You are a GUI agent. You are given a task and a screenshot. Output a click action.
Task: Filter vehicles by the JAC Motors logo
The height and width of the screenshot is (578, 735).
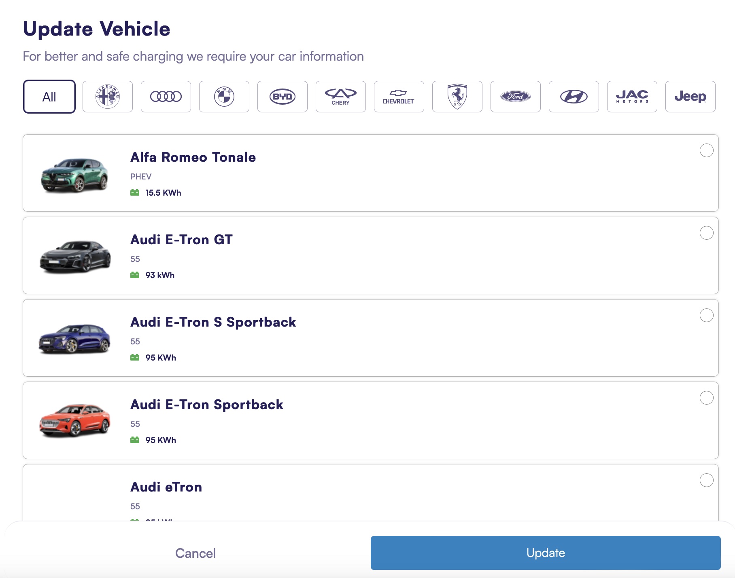tap(632, 97)
